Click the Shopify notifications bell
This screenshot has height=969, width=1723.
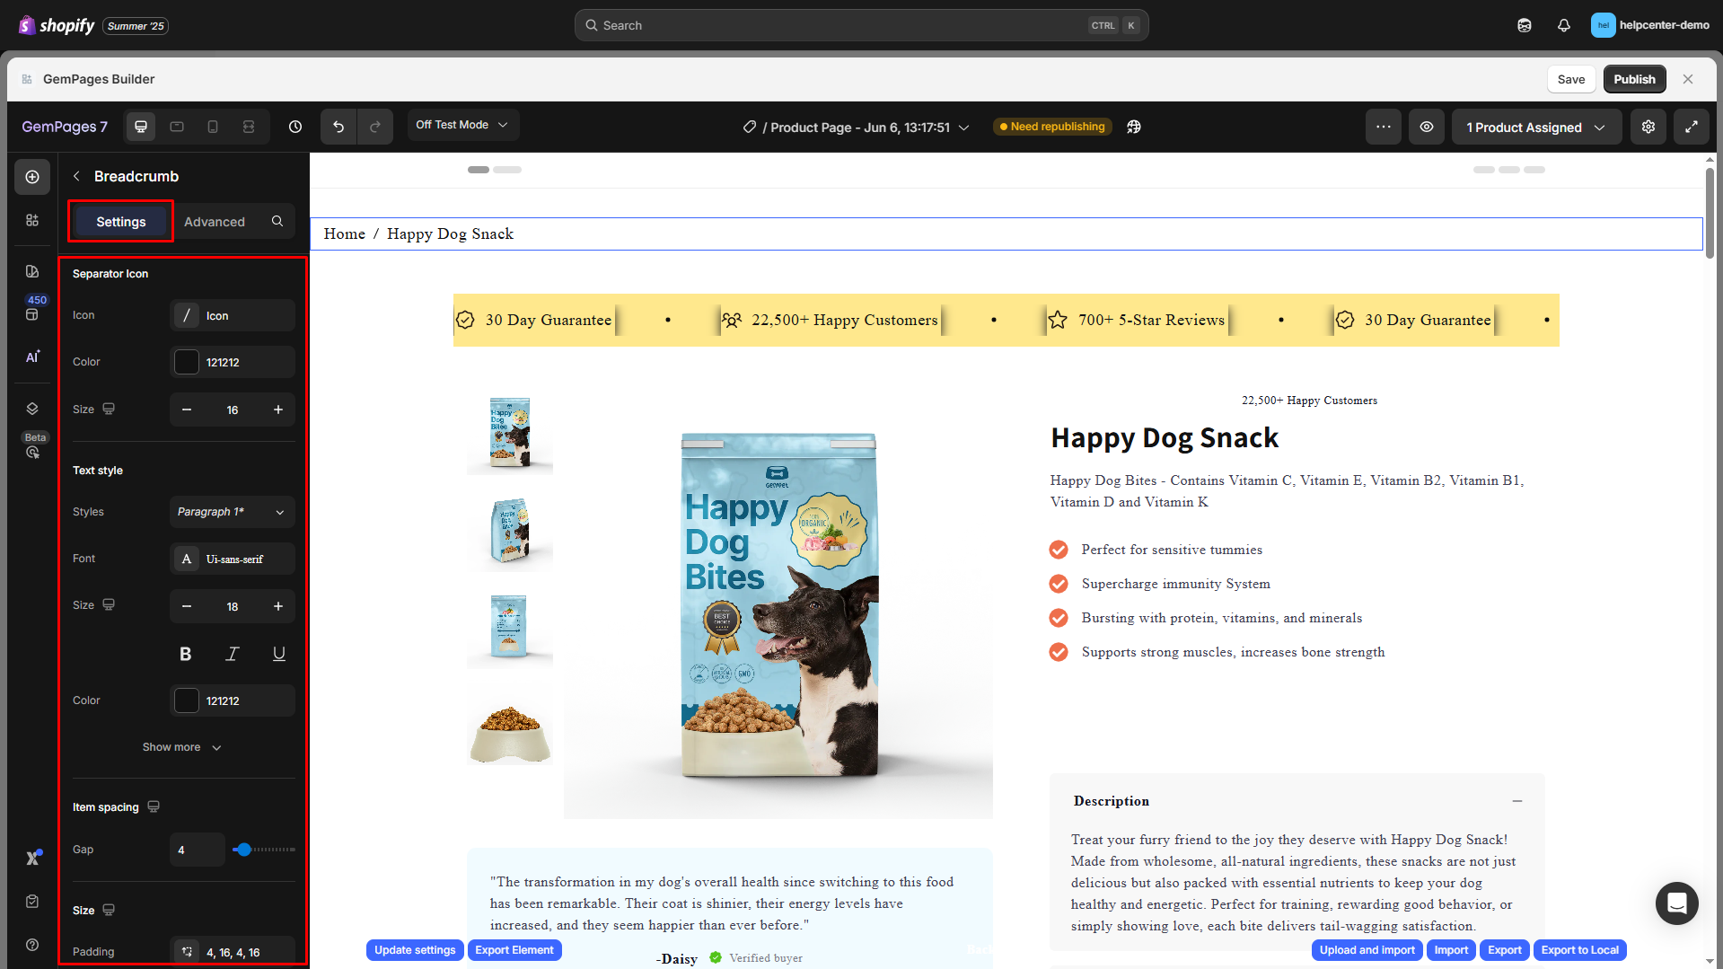(x=1563, y=25)
